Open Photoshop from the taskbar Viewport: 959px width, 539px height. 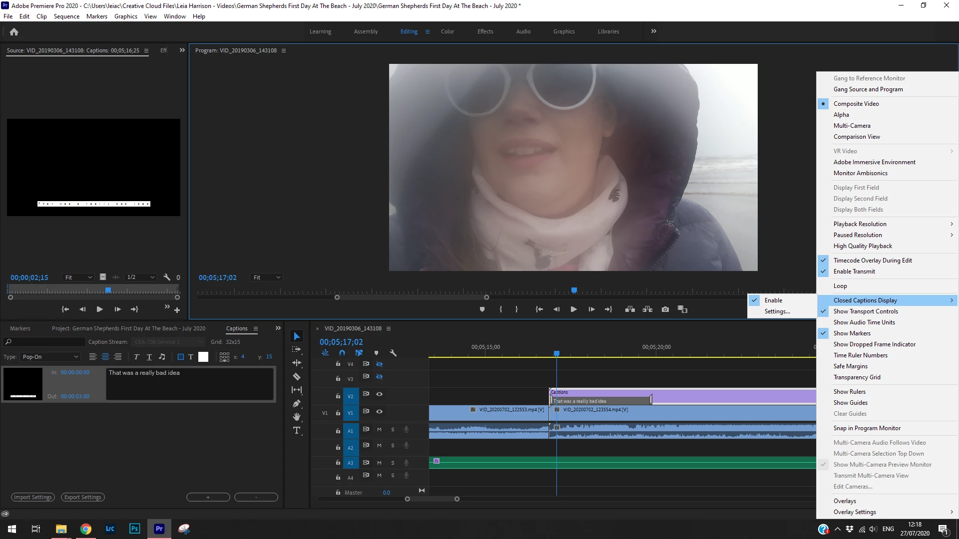click(x=134, y=529)
